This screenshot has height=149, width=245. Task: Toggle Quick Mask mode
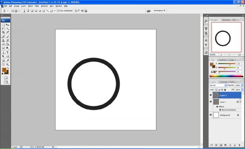(x=6, y=78)
